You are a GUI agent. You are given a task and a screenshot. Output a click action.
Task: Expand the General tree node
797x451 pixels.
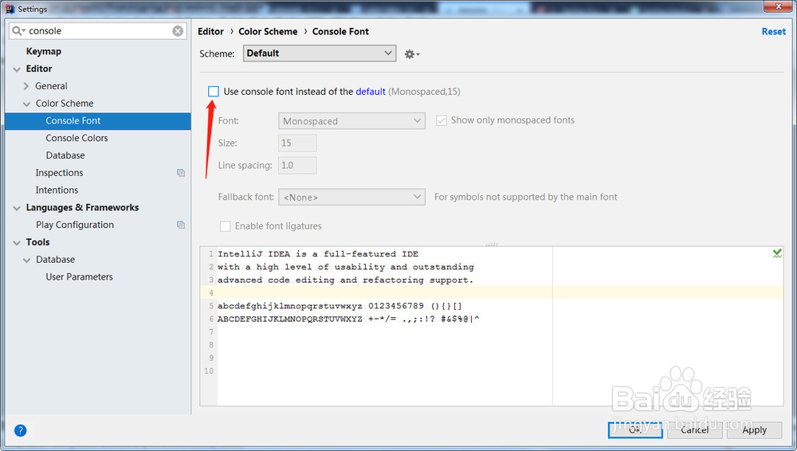[26, 86]
